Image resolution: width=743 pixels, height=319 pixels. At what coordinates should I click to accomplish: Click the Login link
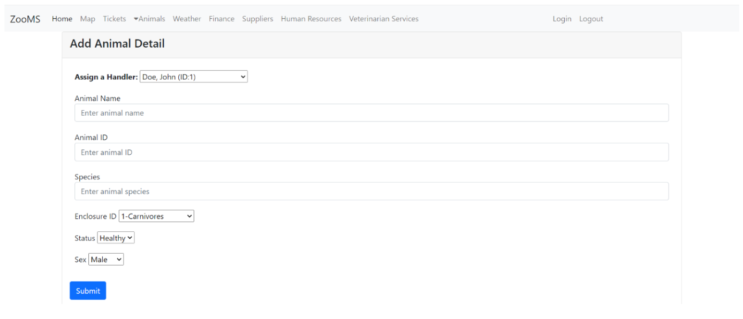(x=562, y=19)
